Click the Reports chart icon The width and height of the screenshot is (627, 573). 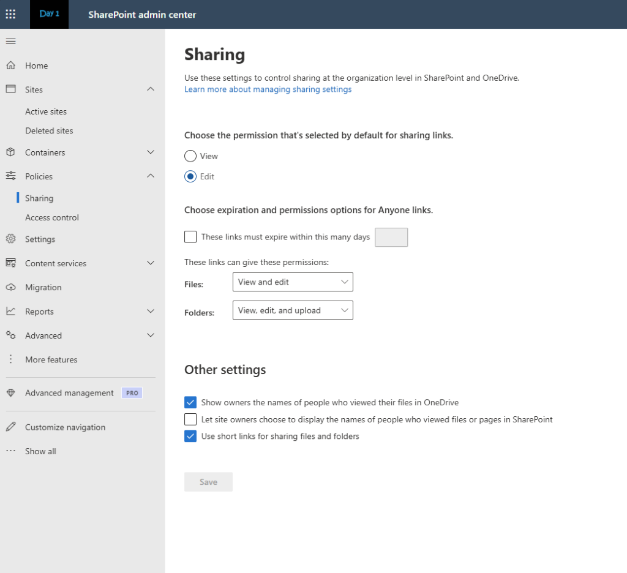10,311
